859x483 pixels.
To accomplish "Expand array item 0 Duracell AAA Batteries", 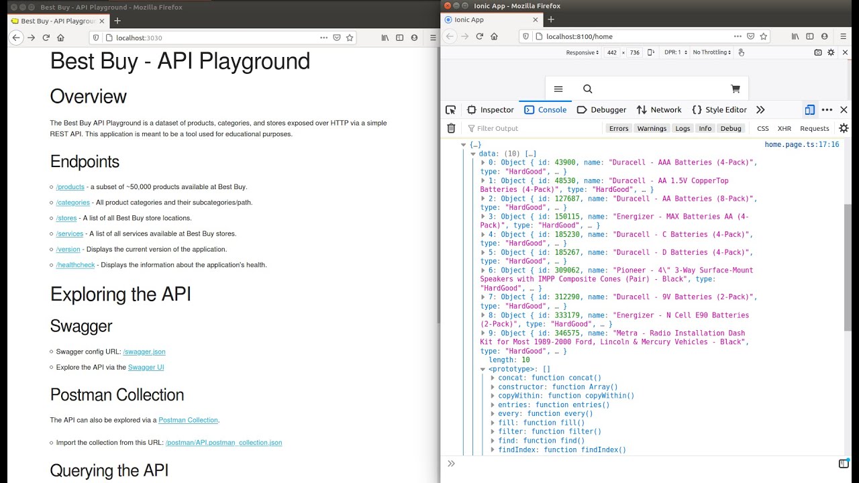I will tap(483, 162).
